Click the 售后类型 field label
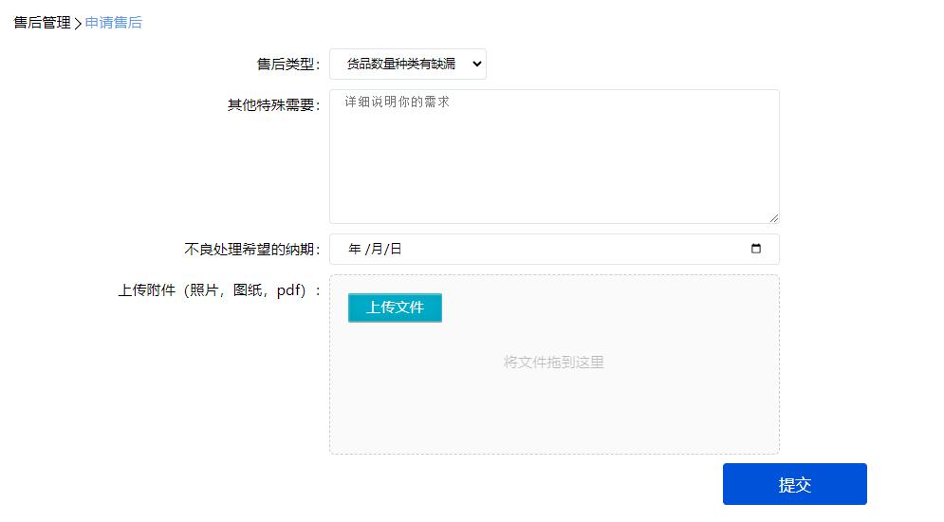Screen dimensions: 944x522 [x=288, y=65]
